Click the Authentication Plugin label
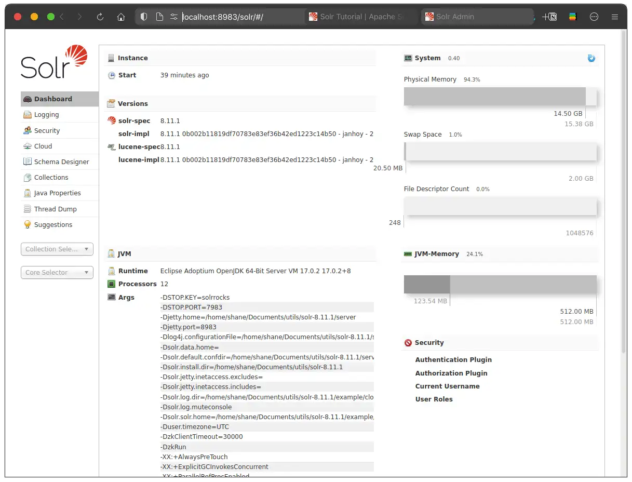Viewport: 632px width, 482px height. pyautogui.click(x=453, y=359)
